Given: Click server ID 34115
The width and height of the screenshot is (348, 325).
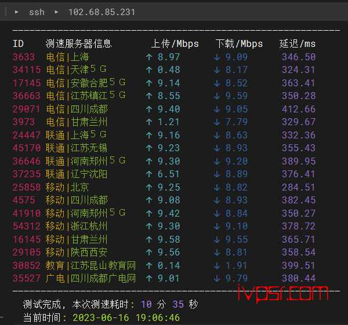Looking at the screenshot, I should pyautogui.click(x=27, y=70).
